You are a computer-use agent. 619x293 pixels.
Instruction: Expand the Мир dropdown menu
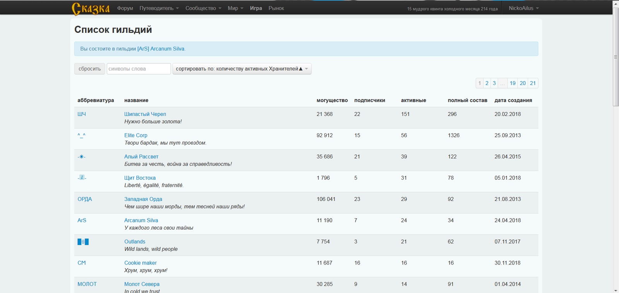tap(236, 8)
